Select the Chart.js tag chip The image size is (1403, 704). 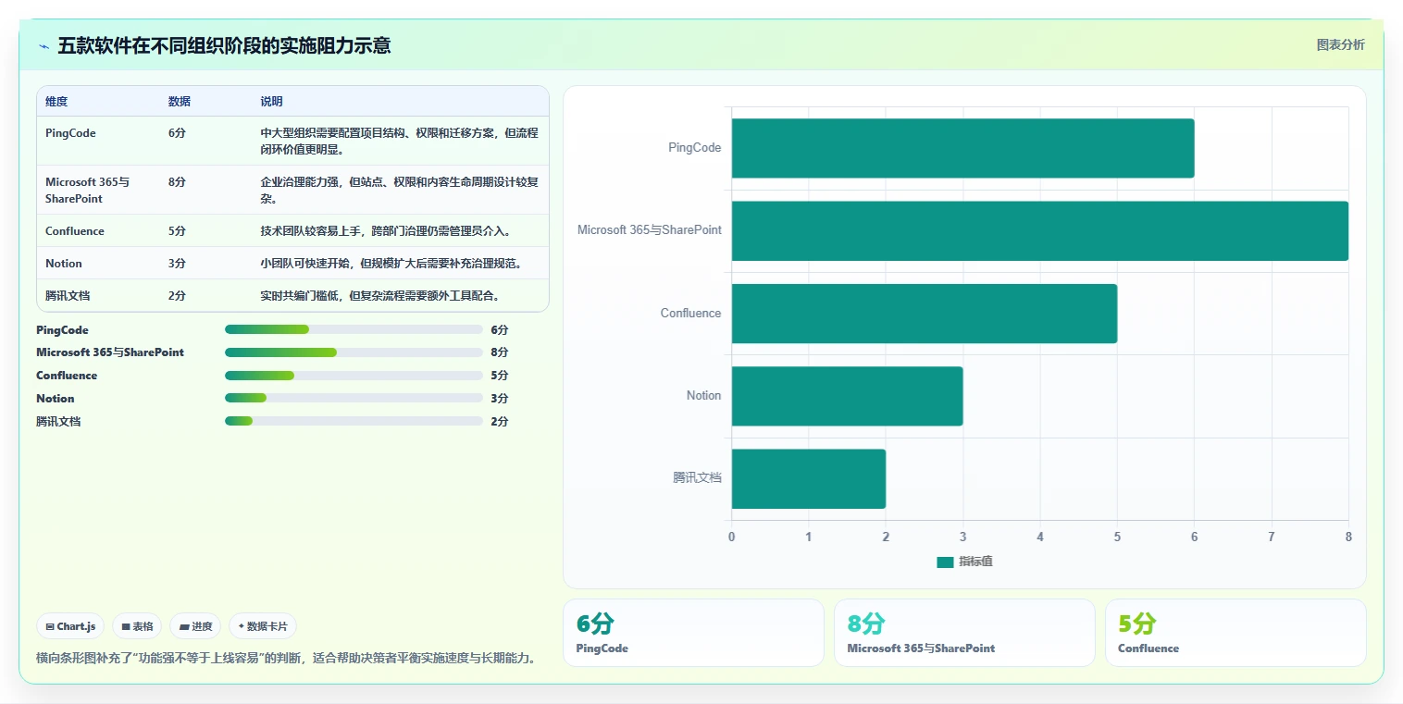[x=71, y=626]
